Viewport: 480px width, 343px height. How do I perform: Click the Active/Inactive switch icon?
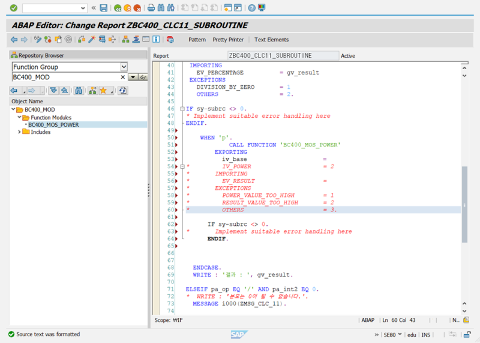48,39
